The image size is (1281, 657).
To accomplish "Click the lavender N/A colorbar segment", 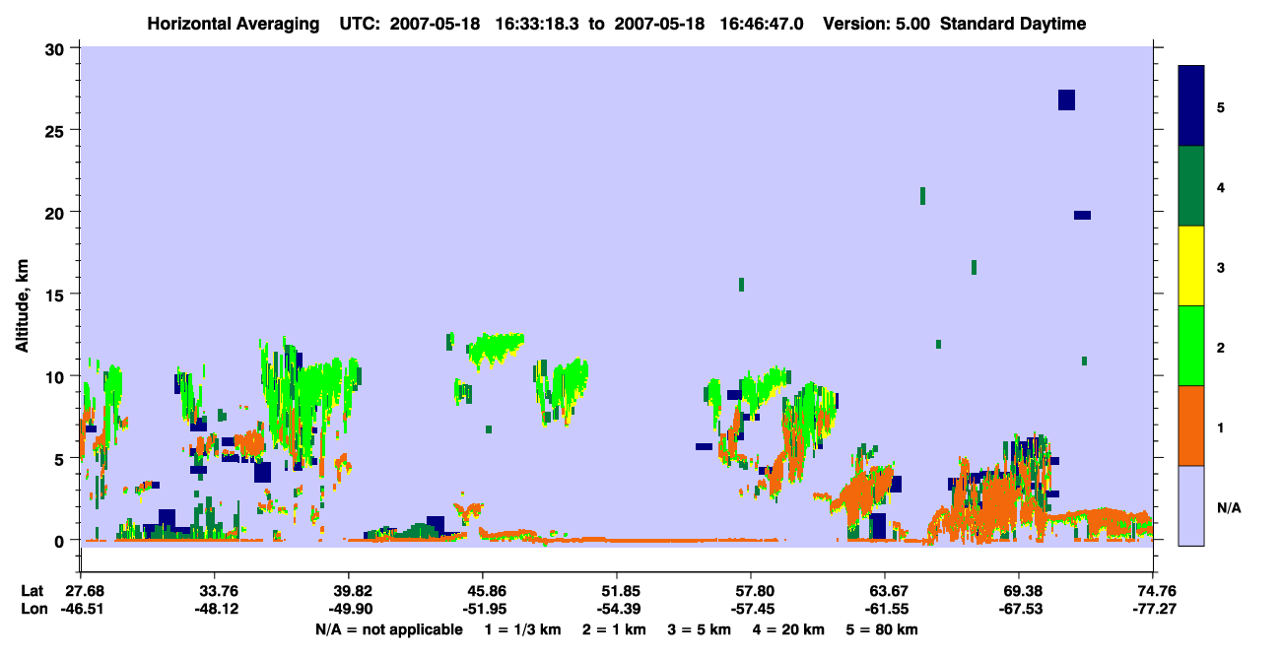I will click(x=1191, y=505).
